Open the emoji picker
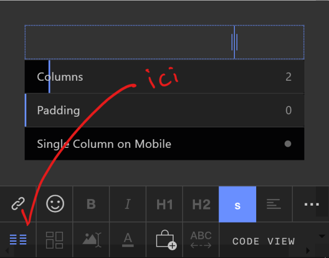 pyautogui.click(x=55, y=204)
